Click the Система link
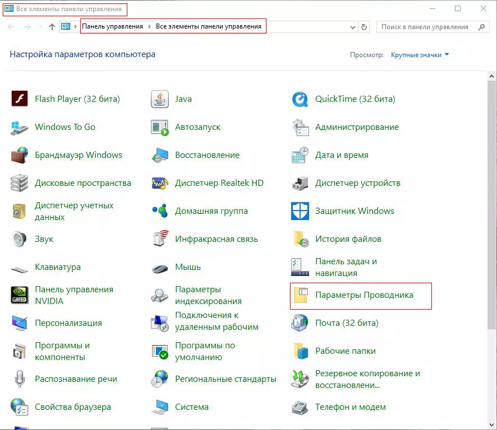The width and height of the screenshot is (497, 430). click(192, 407)
